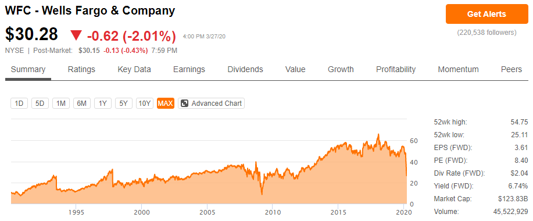The image size is (533, 221).
Task: Switch to the Ratings tab
Action: coord(81,70)
